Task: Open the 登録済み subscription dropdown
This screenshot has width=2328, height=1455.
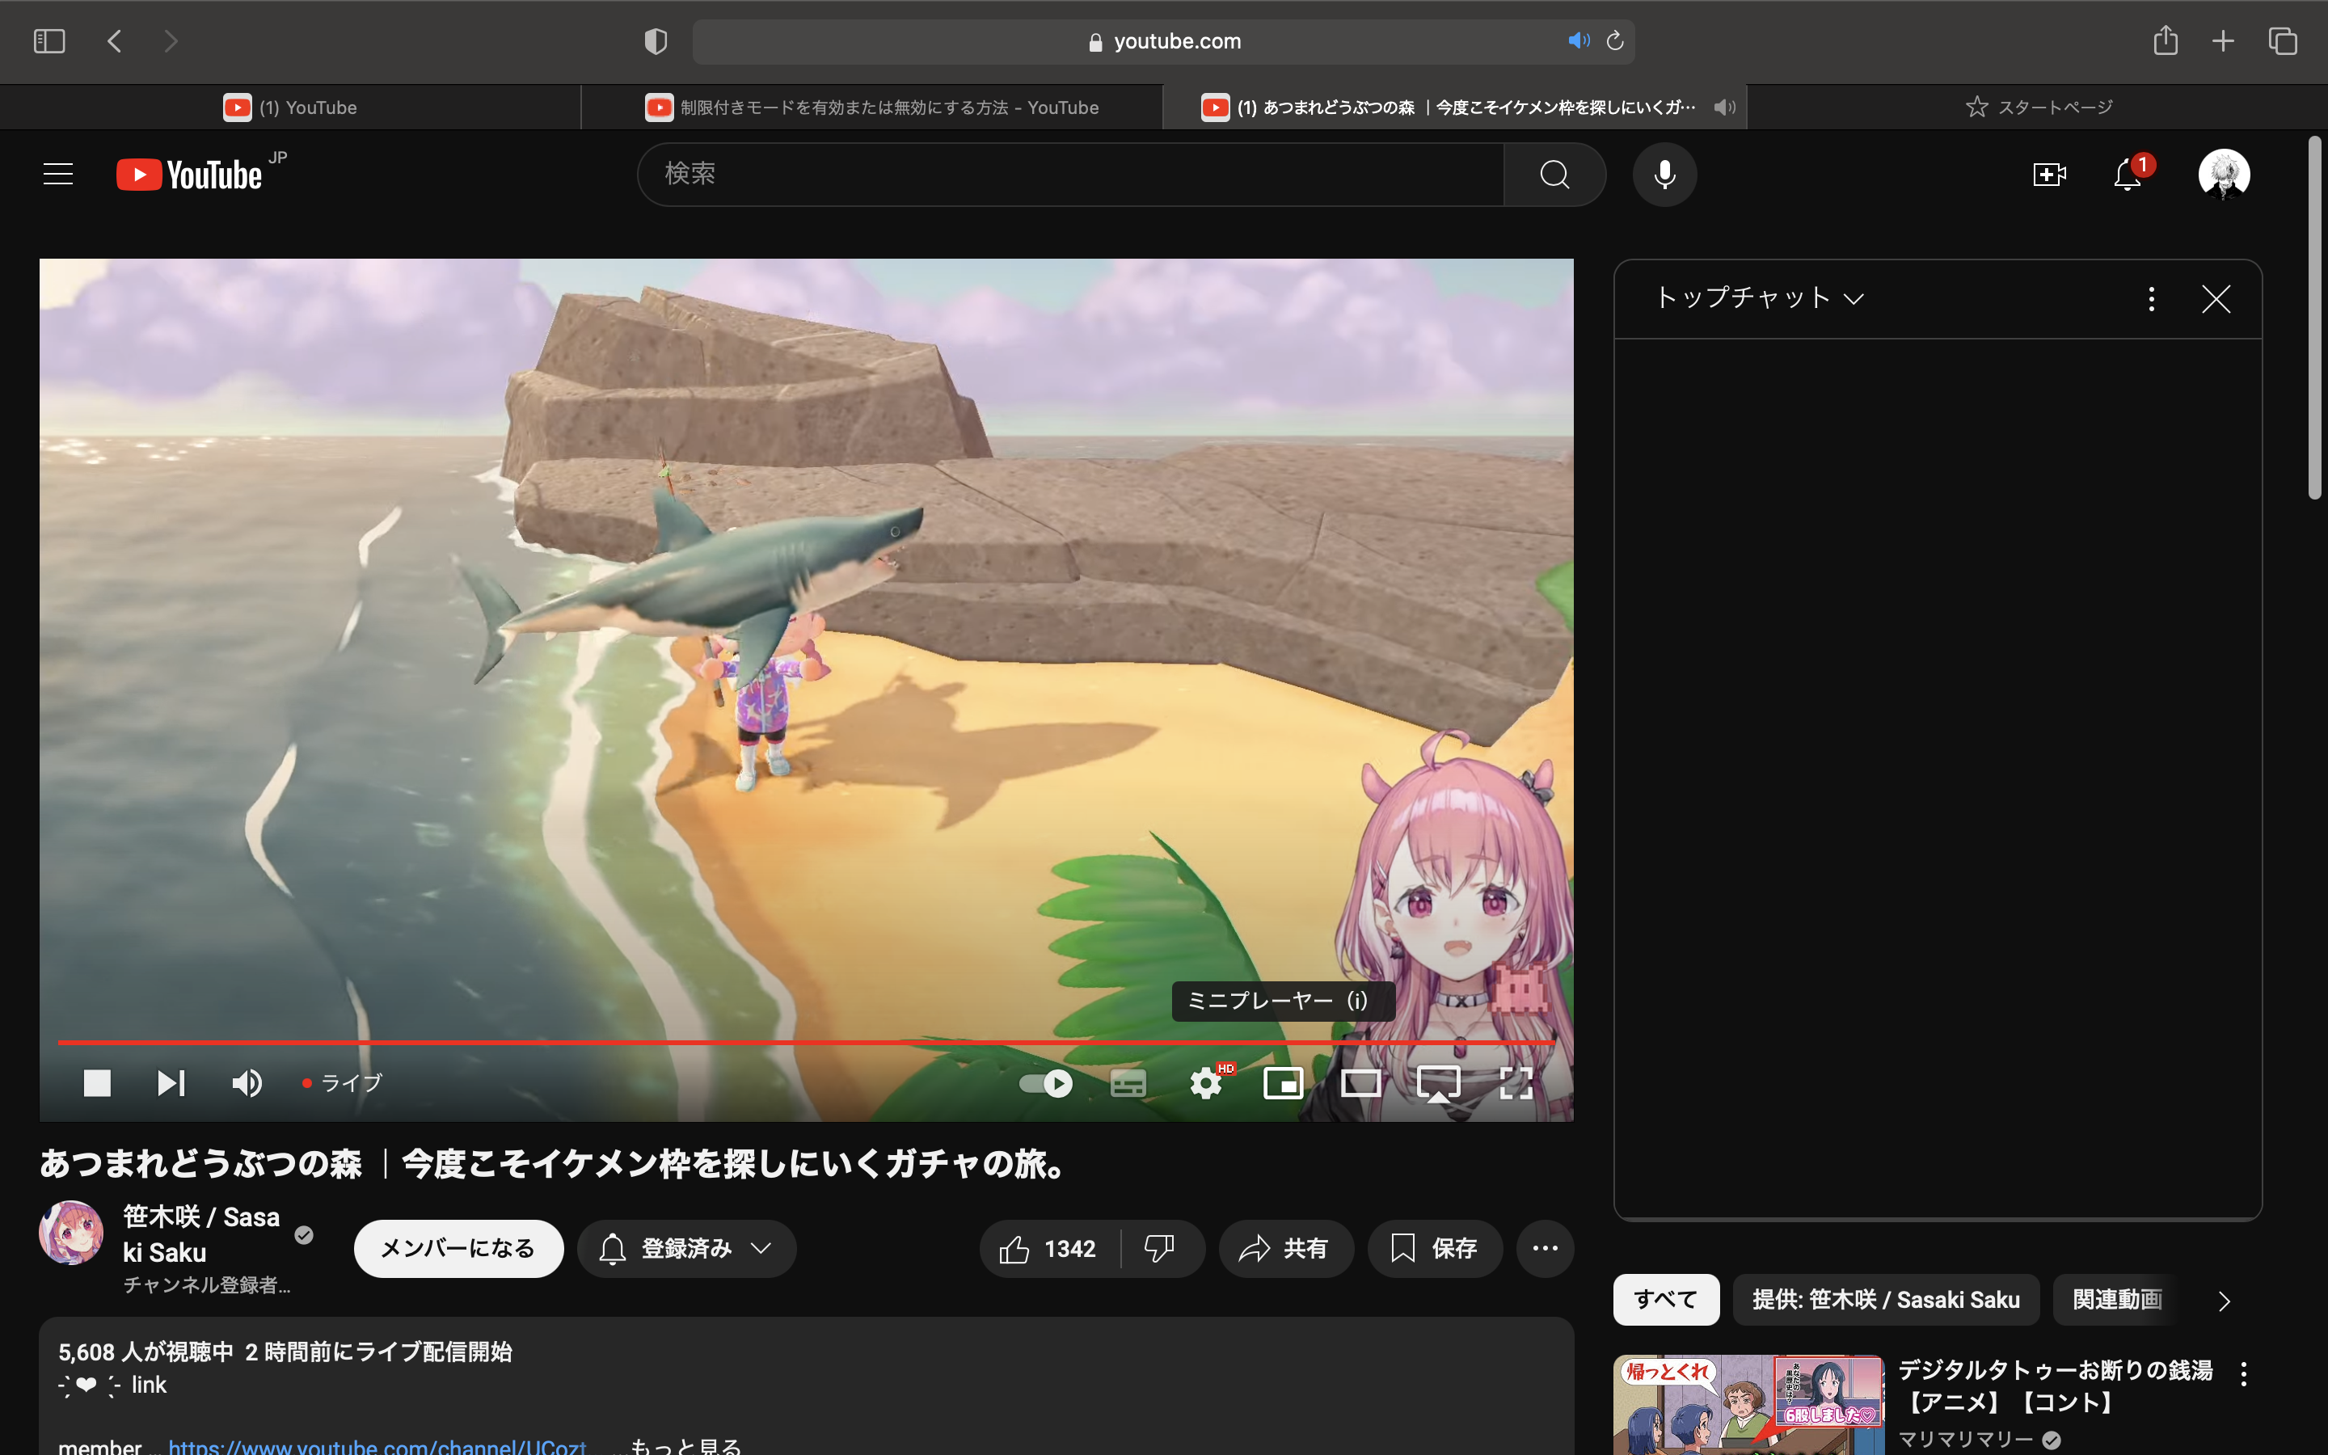Action: tap(687, 1249)
